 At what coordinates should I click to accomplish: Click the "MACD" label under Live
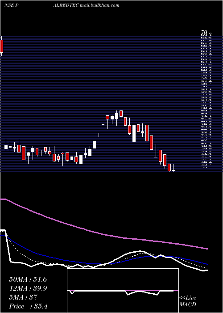(188, 305)
